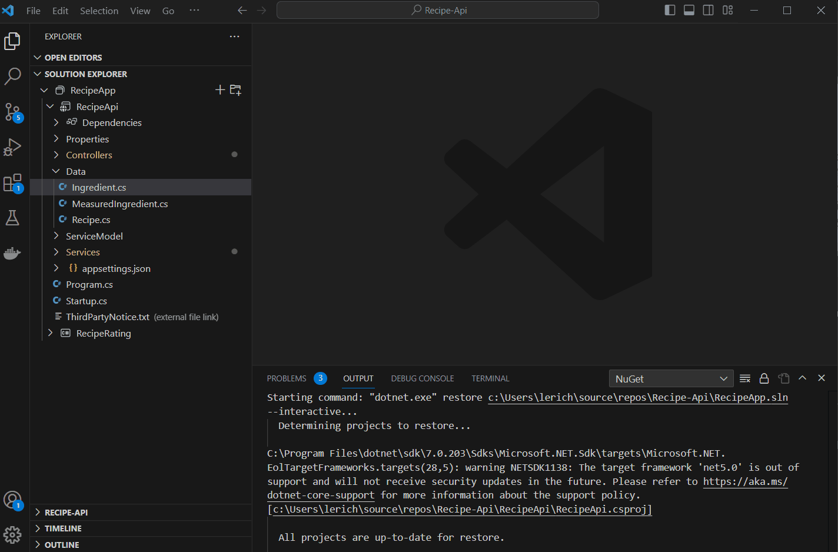Open the View menu

[139, 10]
